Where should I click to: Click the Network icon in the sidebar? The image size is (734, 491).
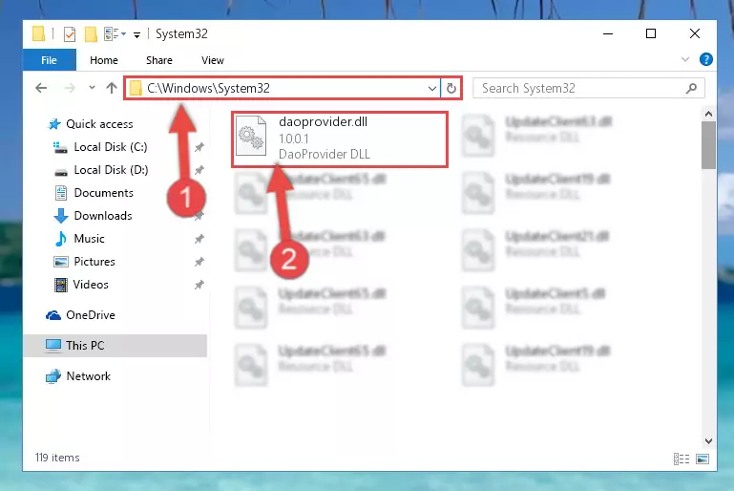[x=53, y=376]
